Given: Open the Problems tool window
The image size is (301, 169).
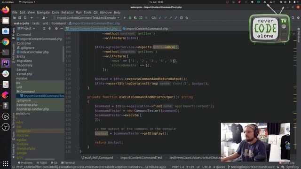Looking at the screenshot, I should [x=25, y=163].
